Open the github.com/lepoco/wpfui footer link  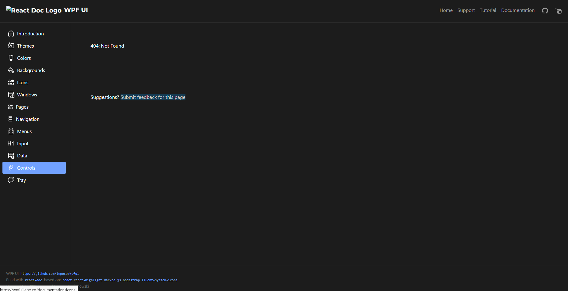50,274
